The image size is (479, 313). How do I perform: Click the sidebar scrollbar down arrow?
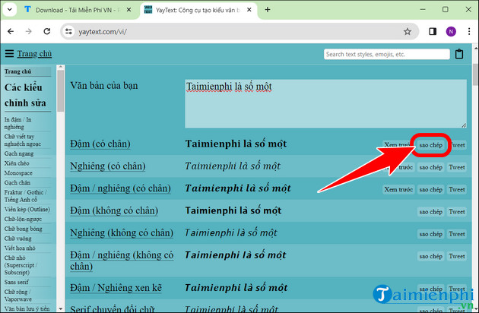[x=61, y=309]
